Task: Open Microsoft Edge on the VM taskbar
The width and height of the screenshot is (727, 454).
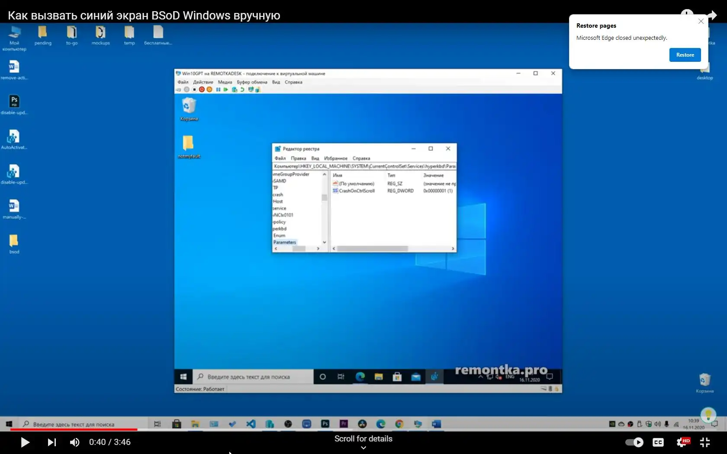Action: coord(360,377)
